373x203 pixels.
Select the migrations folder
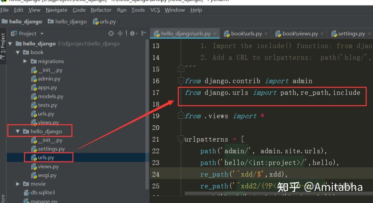(x=47, y=61)
